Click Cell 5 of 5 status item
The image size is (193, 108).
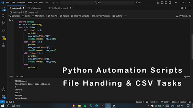(154, 102)
